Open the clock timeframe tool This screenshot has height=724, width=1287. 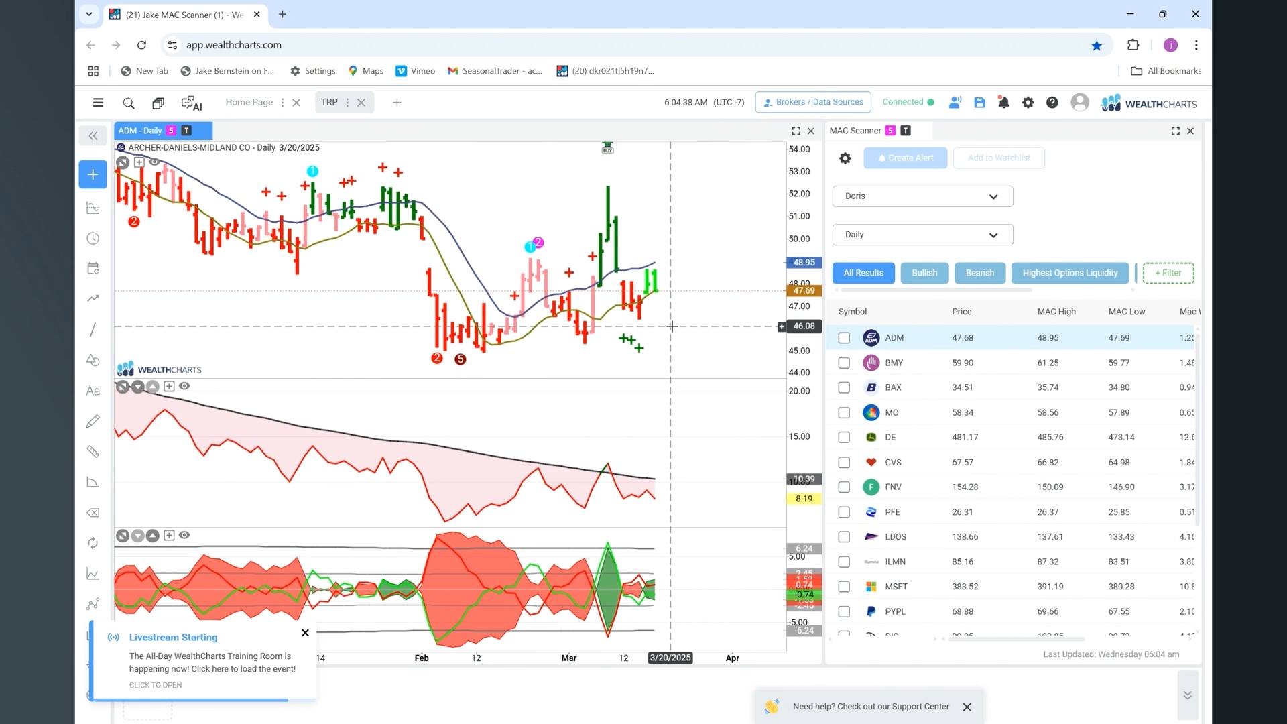point(93,239)
